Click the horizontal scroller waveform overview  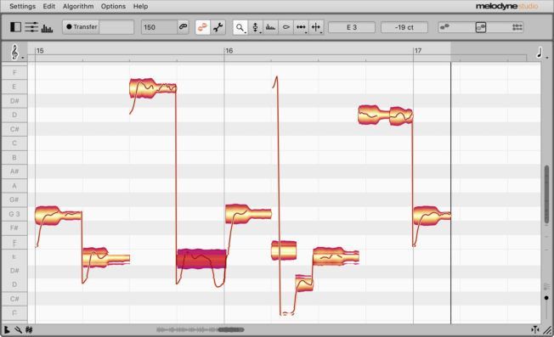(201, 330)
